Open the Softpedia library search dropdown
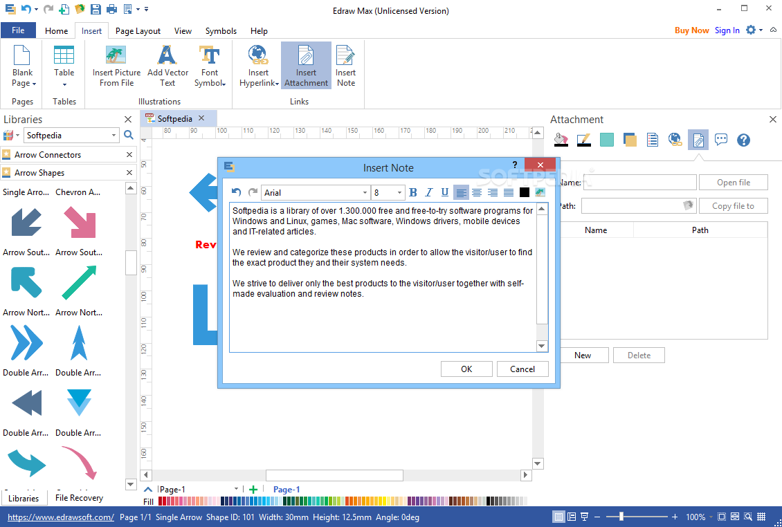 pyautogui.click(x=113, y=136)
